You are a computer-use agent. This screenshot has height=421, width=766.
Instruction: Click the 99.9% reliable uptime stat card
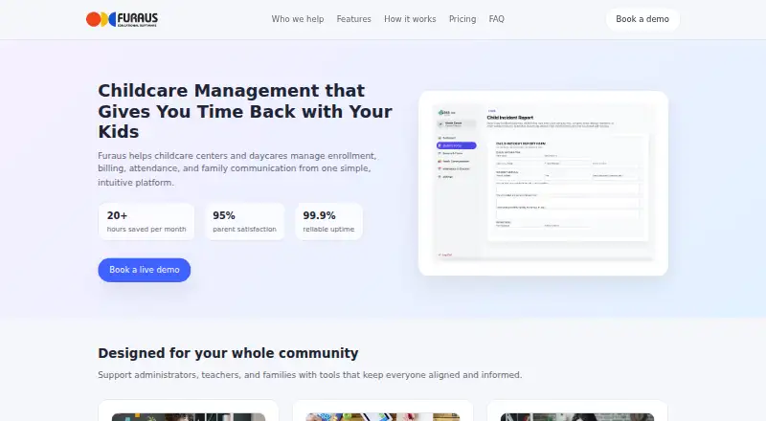pyautogui.click(x=328, y=221)
